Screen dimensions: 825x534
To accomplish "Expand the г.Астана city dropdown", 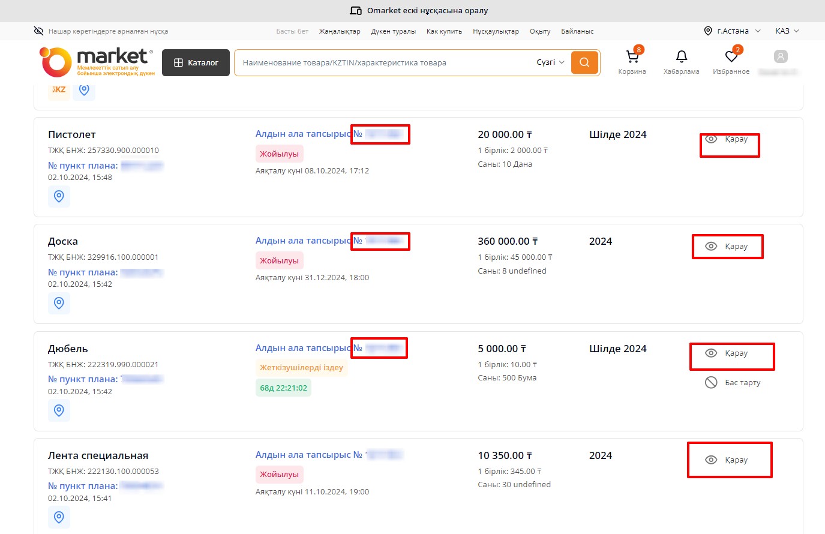I will [732, 31].
